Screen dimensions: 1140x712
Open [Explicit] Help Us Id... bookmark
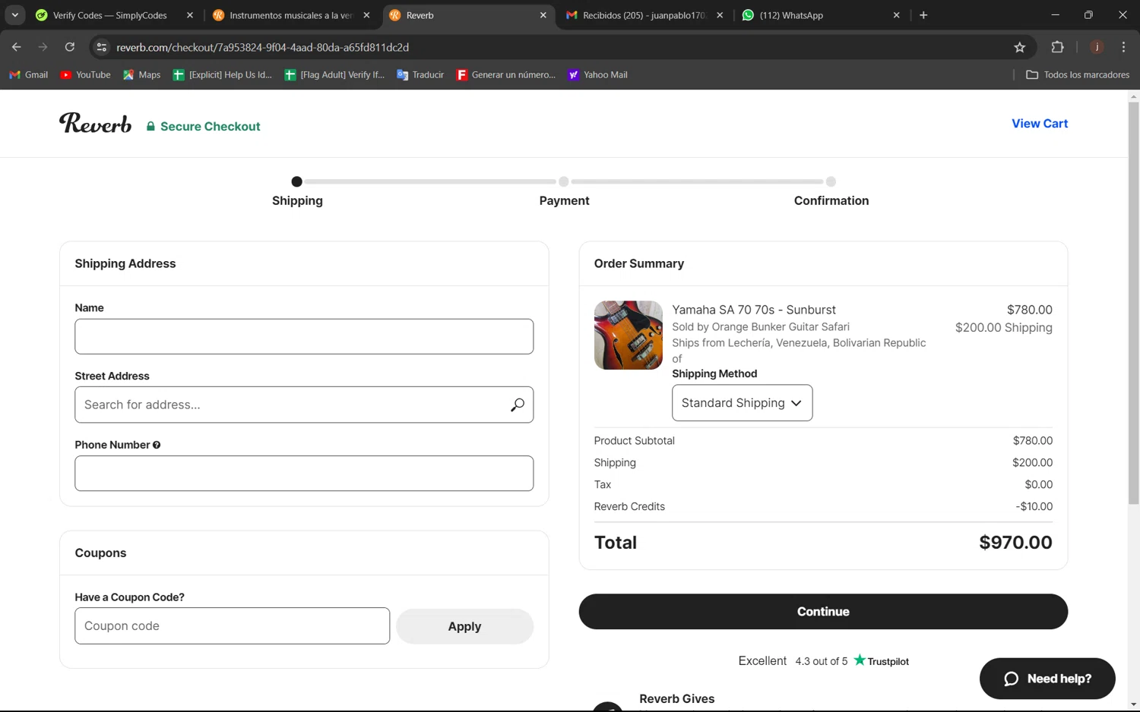pos(222,74)
